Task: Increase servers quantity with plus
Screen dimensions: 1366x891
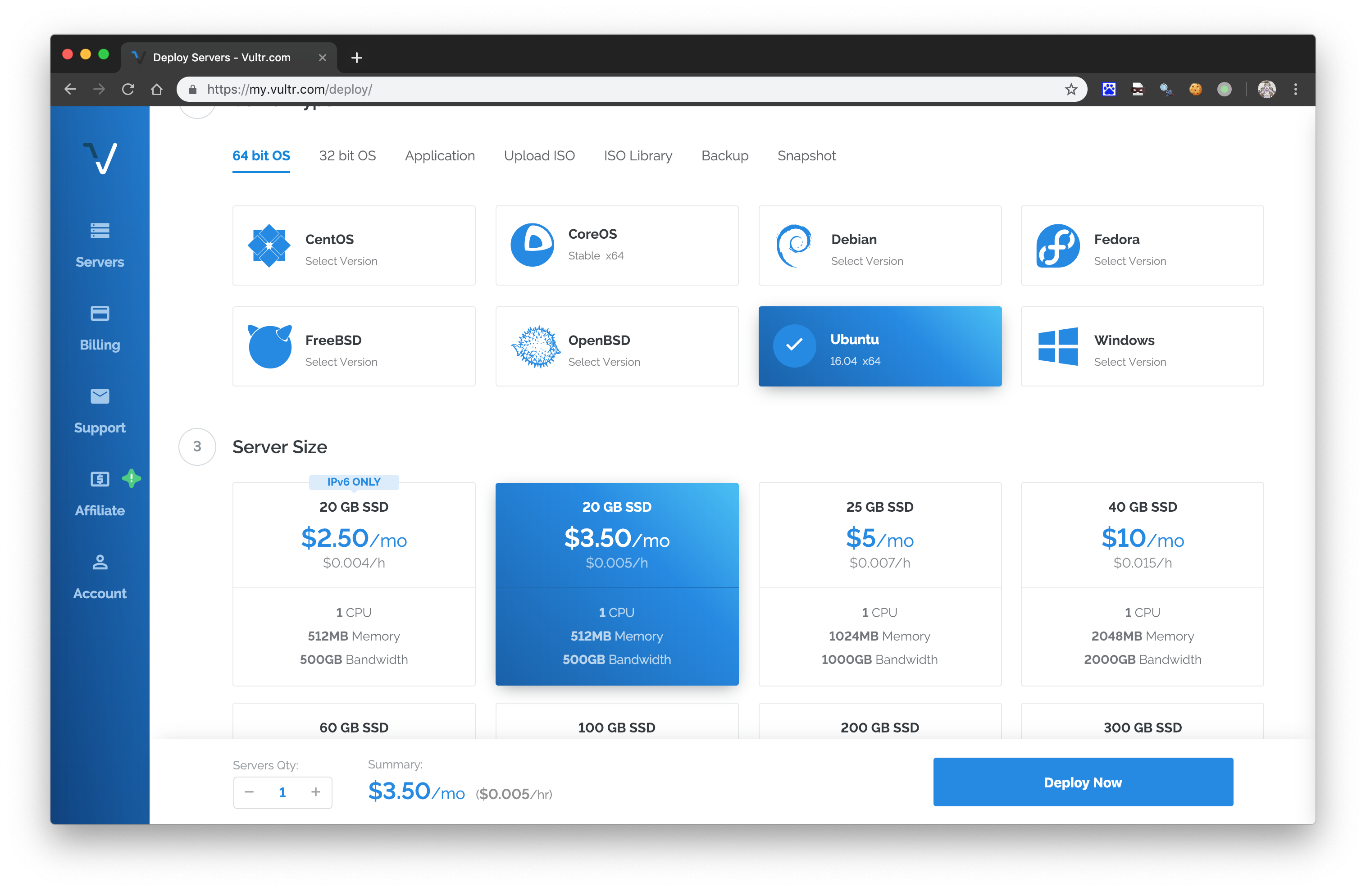Action: [x=316, y=792]
